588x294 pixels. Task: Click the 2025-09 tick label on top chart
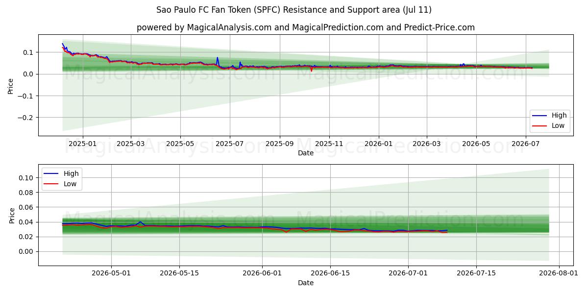(280, 144)
